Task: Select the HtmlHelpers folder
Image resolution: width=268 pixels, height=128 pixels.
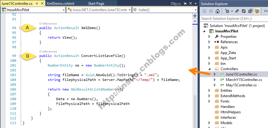Action: (x=230, y=112)
